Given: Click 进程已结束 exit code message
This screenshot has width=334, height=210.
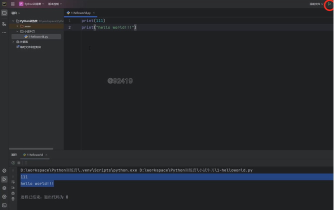Looking at the screenshot, I should pos(44,197).
